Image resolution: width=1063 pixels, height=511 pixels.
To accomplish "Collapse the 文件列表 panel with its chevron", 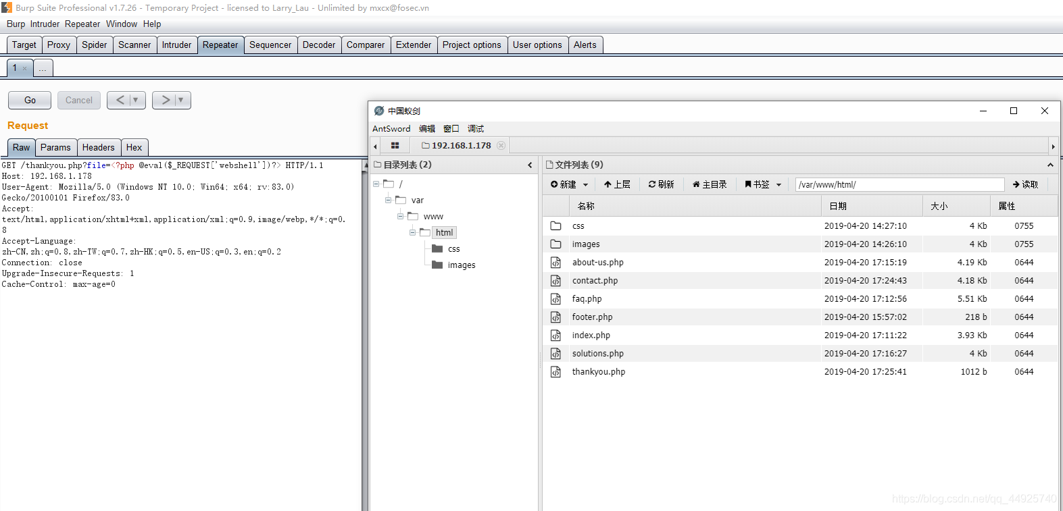I will (x=1050, y=165).
